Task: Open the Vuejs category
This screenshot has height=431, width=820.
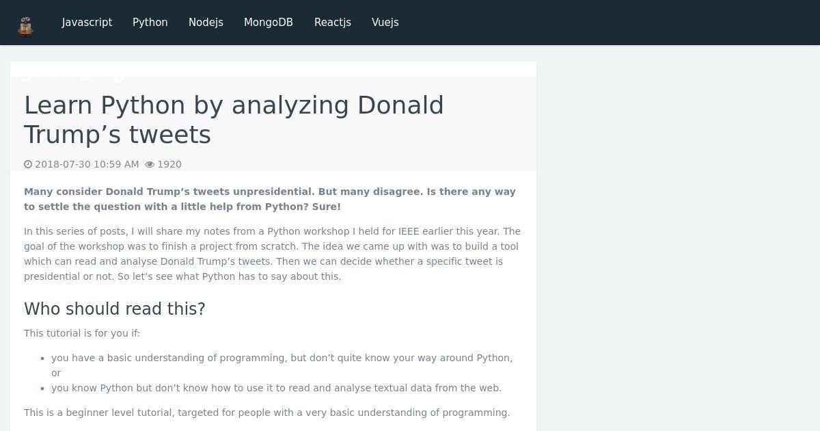Action: [385, 23]
